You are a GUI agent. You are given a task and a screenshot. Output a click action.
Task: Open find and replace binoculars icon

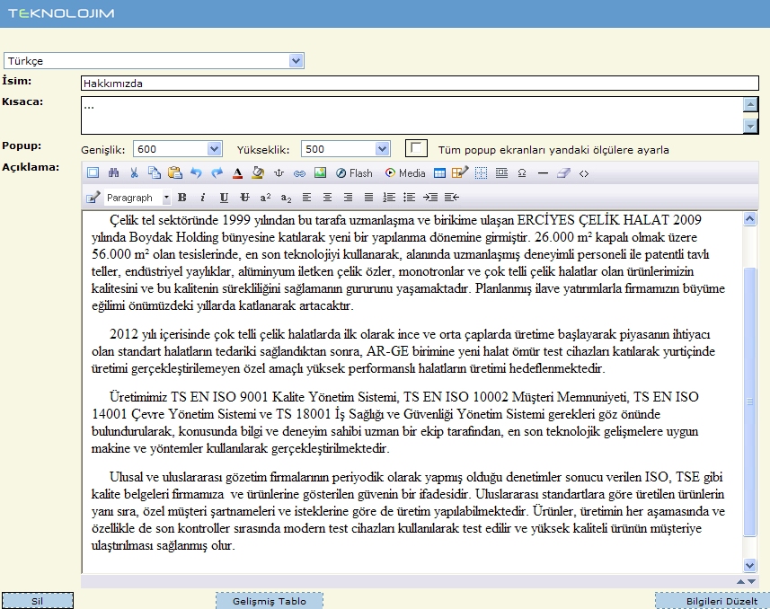coord(113,172)
